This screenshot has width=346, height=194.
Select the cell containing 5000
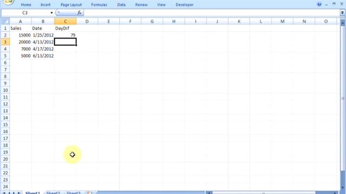pos(21,56)
